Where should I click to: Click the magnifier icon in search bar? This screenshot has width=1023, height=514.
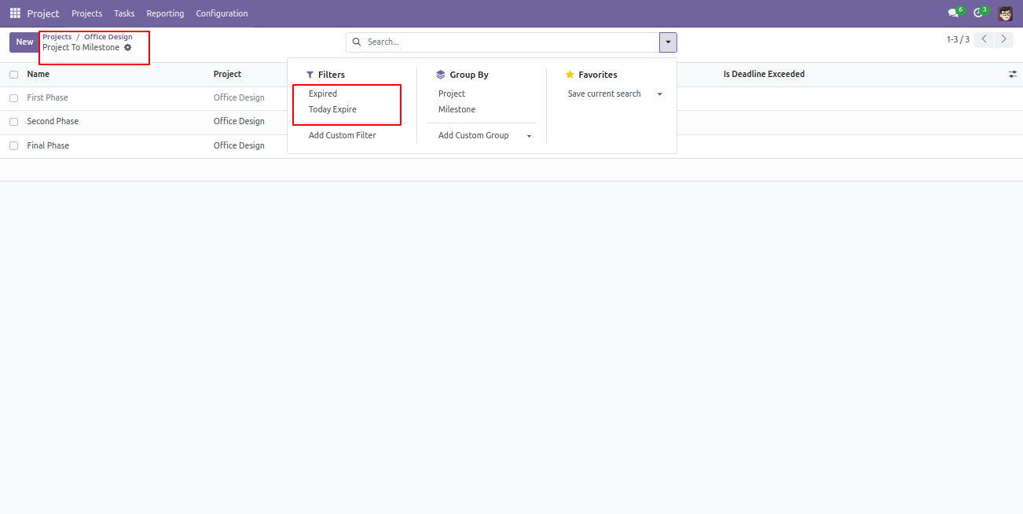click(357, 42)
